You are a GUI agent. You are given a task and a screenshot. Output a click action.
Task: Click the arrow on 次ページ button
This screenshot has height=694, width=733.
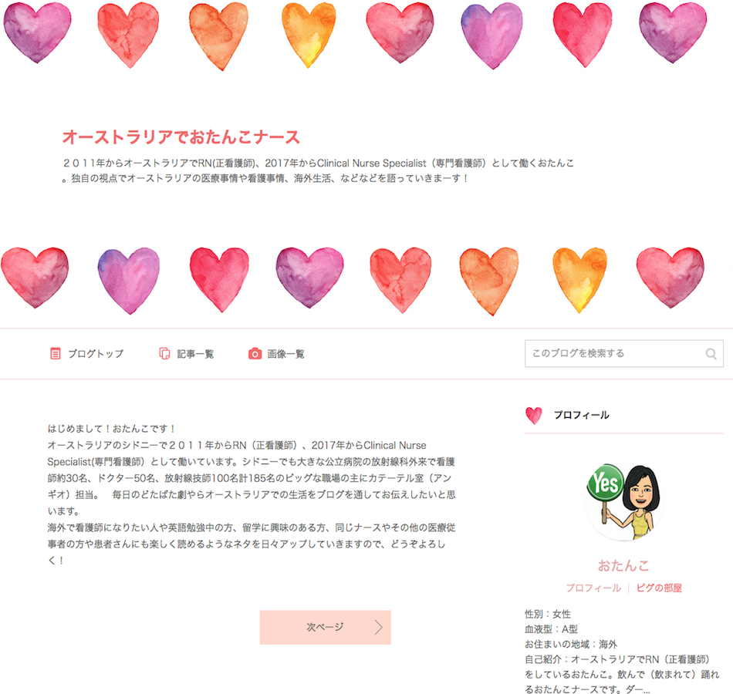coord(379,627)
